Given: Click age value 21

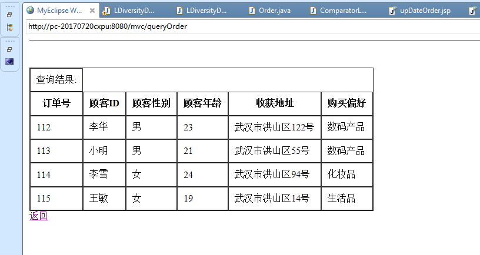Looking at the screenshot, I should pyautogui.click(x=188, y=151).
